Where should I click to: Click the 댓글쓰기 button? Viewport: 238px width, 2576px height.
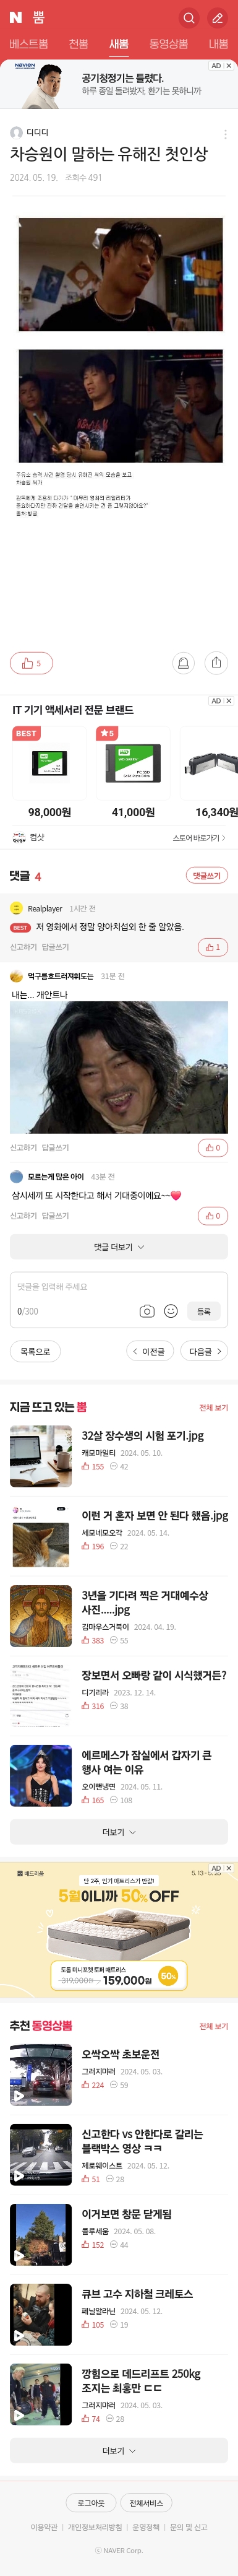(207, 875)
